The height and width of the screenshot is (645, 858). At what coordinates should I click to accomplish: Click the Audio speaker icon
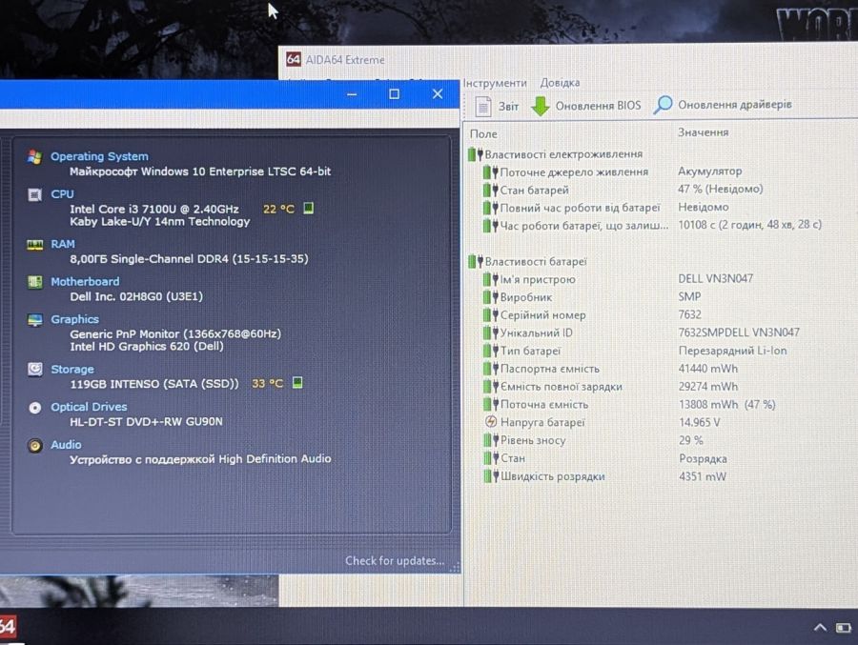tap(34, 445)
